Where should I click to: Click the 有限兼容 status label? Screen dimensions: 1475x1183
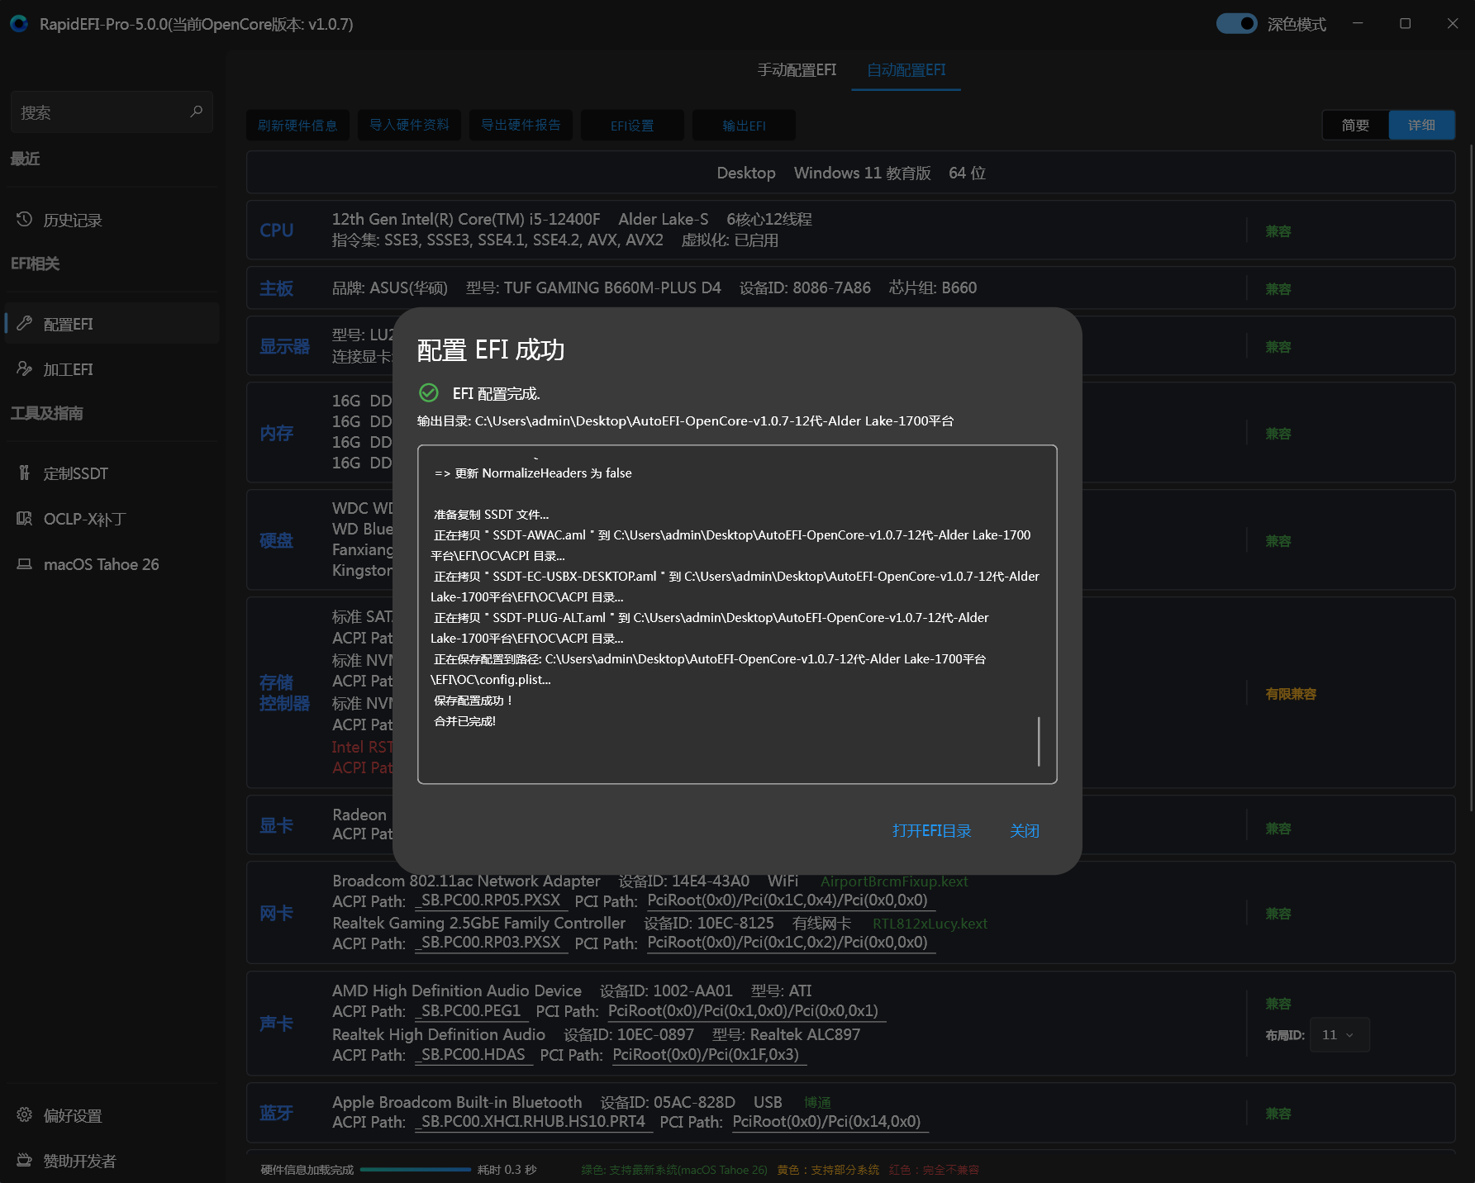coord(1291,694)
